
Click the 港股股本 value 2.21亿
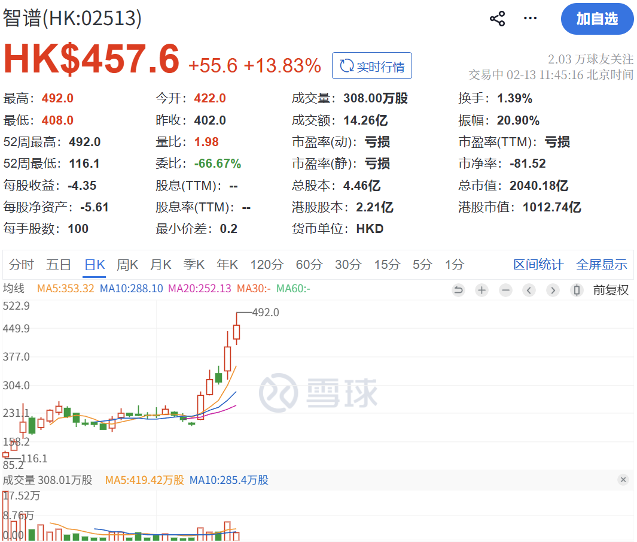click(x=374, y=207)
